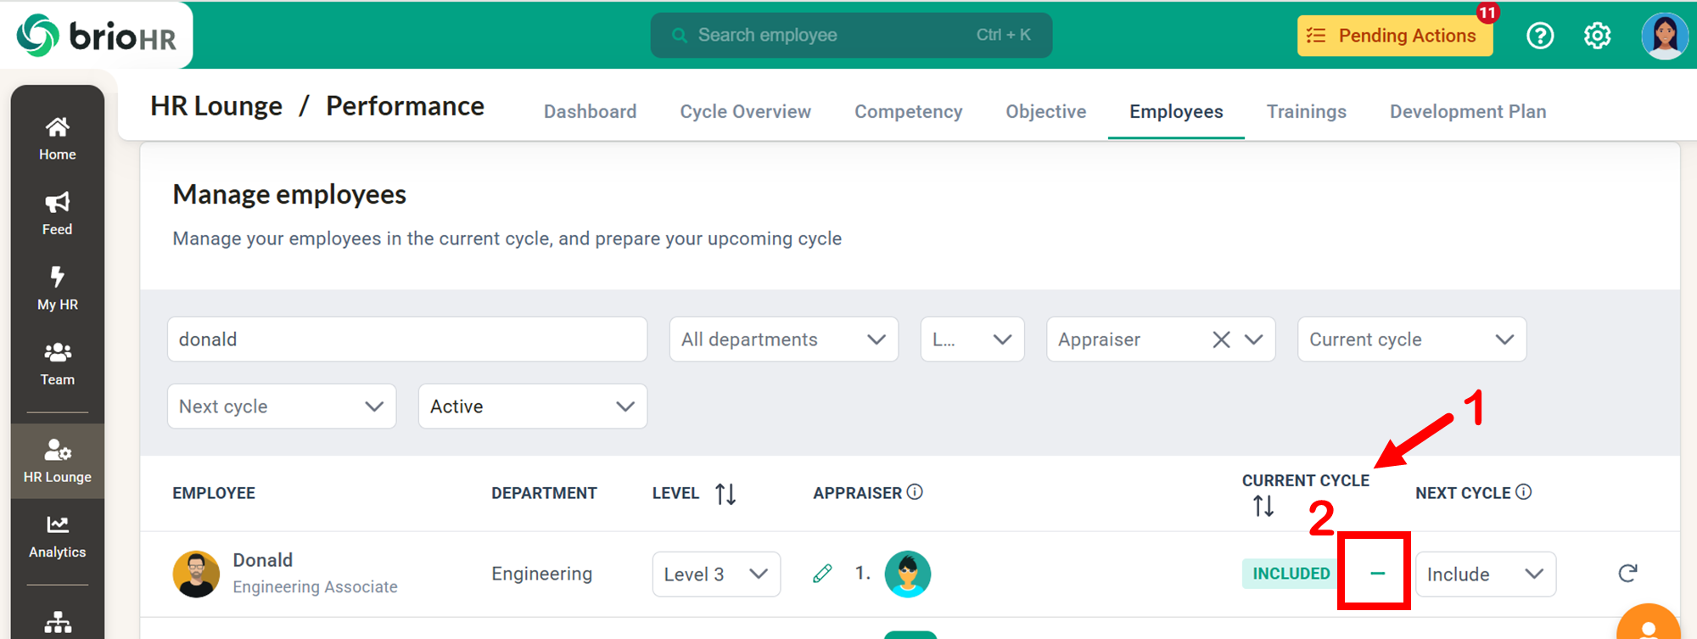Viewport: 1697px width, 639px height.
Task: Open settings gear icon
Action: (x=1597, y=36)
